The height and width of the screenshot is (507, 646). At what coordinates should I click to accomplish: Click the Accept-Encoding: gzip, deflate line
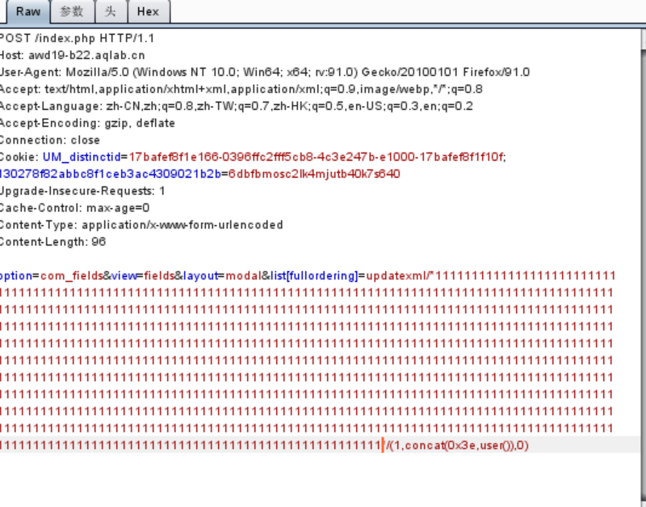click(x=87, y=124)
